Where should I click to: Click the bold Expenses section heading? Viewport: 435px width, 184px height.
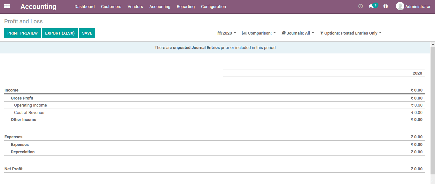[13, 137]
